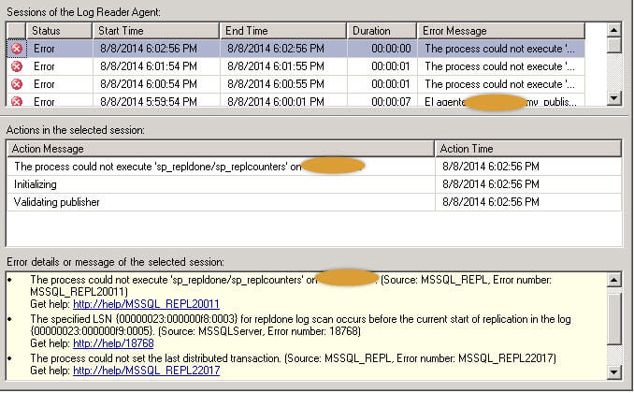The image size is (634, 393).
Task: Click the error icon of the 6:00:54 PM session
Action: point(16,84)
